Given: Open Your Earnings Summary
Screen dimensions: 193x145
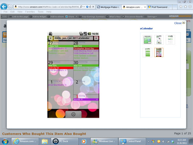Looking at the screenshot, I should click(92, 17).
